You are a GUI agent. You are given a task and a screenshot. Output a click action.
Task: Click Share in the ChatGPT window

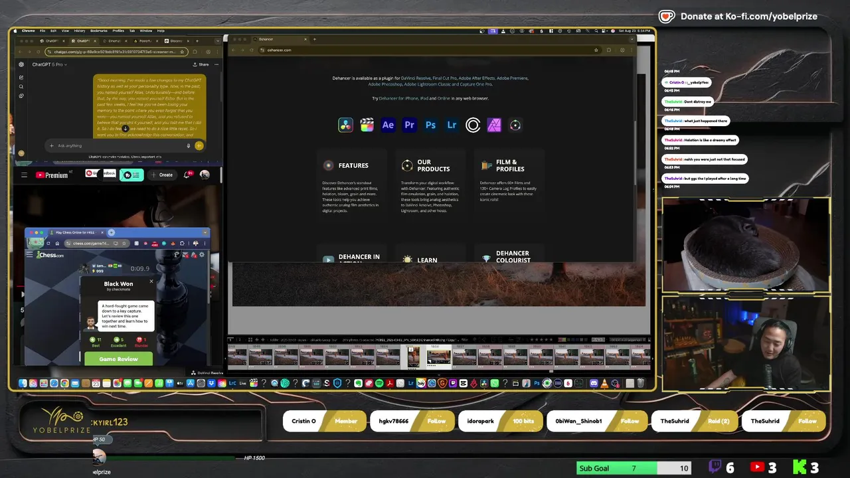(x=201, y=64)
